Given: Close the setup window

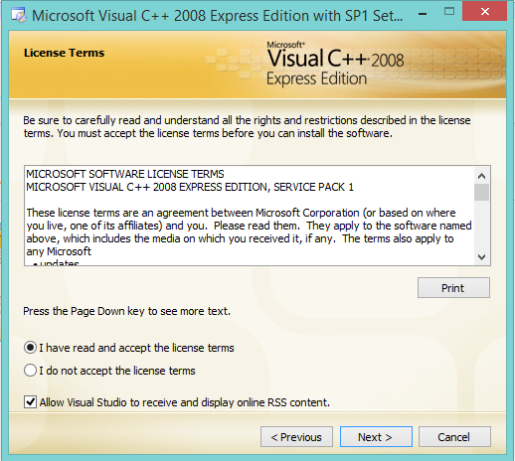Looking at the screenshot, I should [x=485, y=12].
